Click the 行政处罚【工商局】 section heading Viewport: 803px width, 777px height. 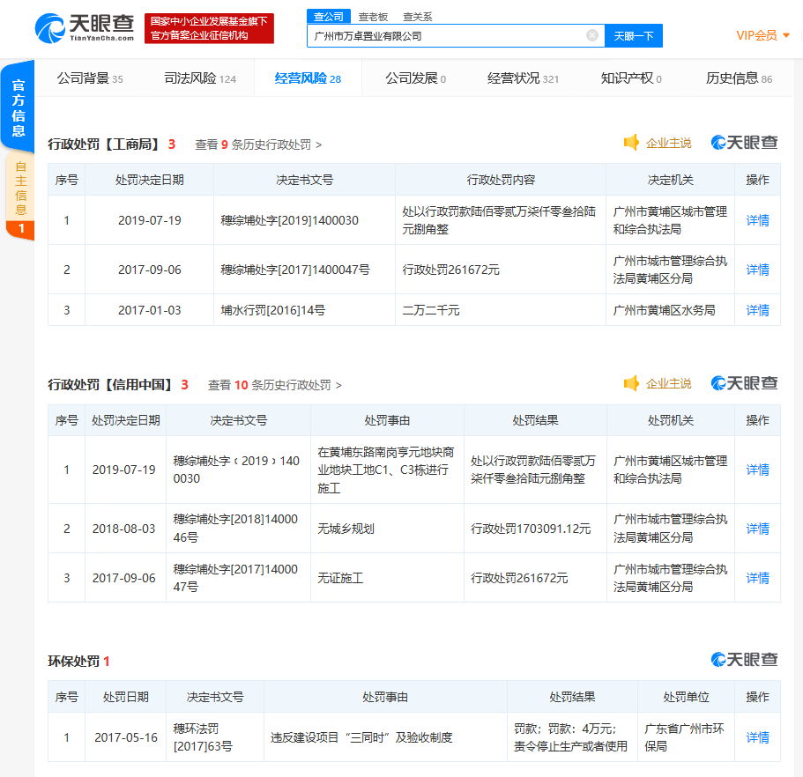click(x=105, y=144)
